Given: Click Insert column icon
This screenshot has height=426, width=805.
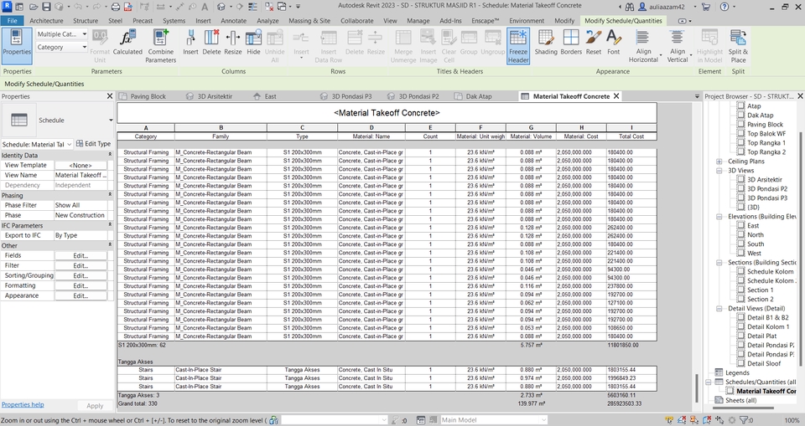Looking at the screenshot, I should (190, 42).
